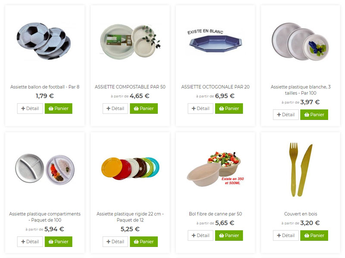345x258 pixels.
Task: Show Détail for ASSIETTE OCTOGONALE PAR 20
Action: tap(201, 108)
